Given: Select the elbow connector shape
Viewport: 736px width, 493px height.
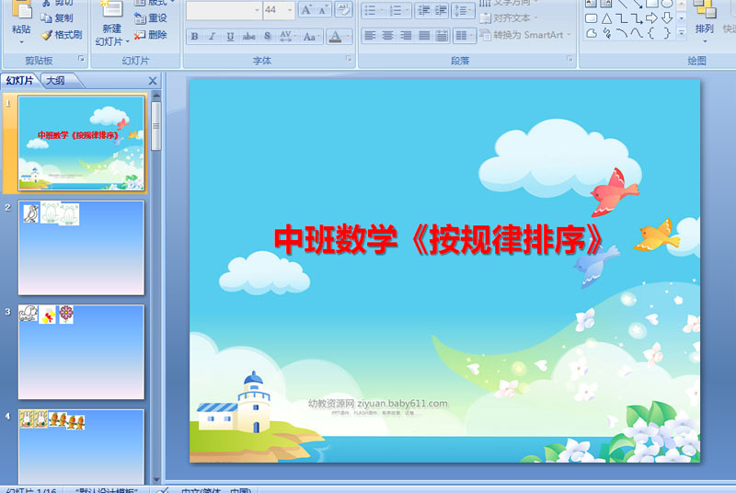Looking at the screenshot, I should click(622, 18).
